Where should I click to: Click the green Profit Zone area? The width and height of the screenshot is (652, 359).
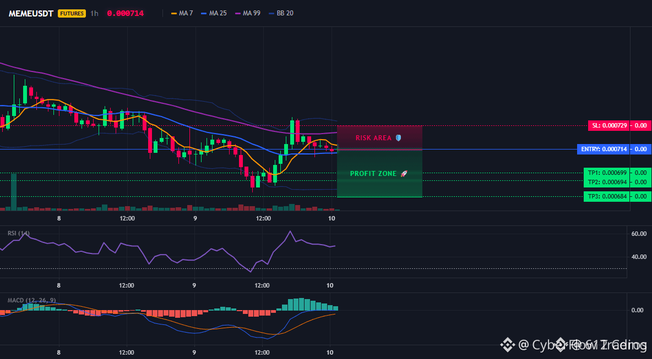(379, 186)
